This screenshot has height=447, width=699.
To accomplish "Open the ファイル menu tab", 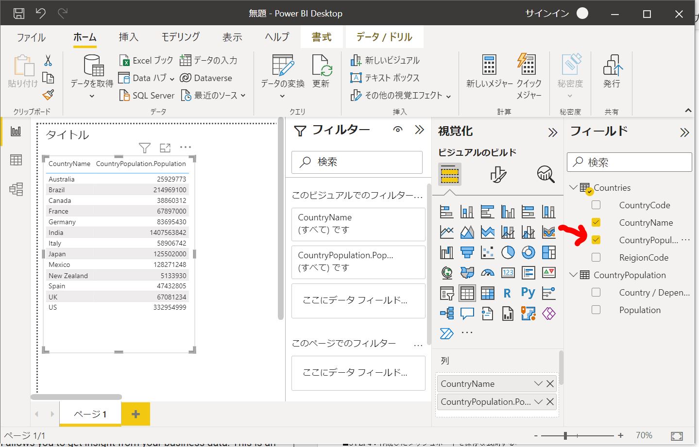I will point(31,37).
